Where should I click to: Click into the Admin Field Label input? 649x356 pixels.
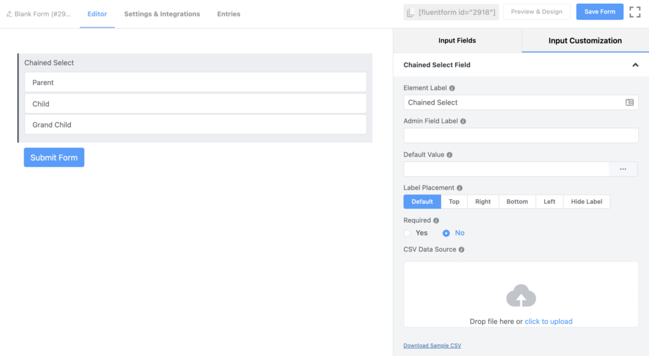tap(520, 136)
